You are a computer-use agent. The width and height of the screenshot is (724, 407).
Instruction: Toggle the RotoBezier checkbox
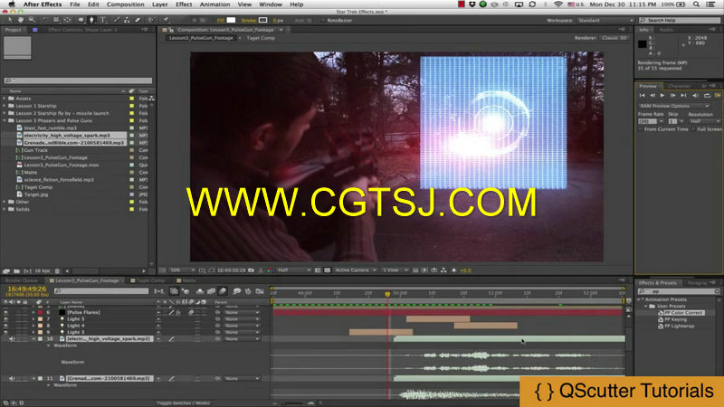point(323,20)
